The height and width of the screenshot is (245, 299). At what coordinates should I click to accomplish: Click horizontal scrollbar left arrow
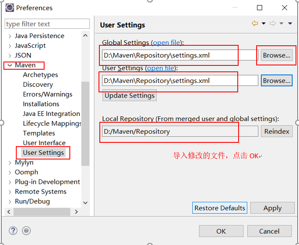tap(9, 212)
